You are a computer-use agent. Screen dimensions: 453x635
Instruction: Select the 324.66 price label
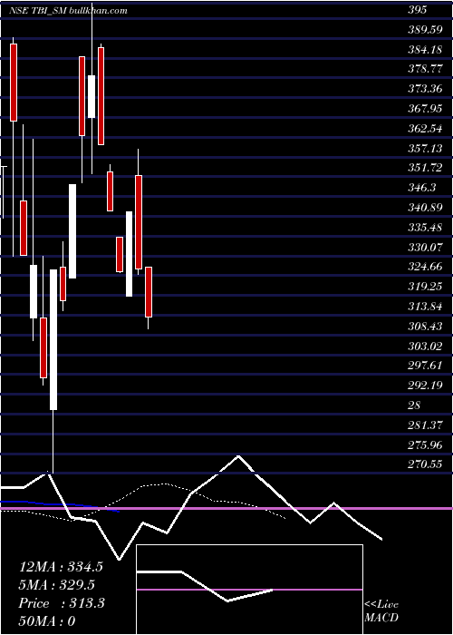coord(425,268)
